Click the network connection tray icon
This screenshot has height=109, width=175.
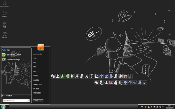[160, 107]
